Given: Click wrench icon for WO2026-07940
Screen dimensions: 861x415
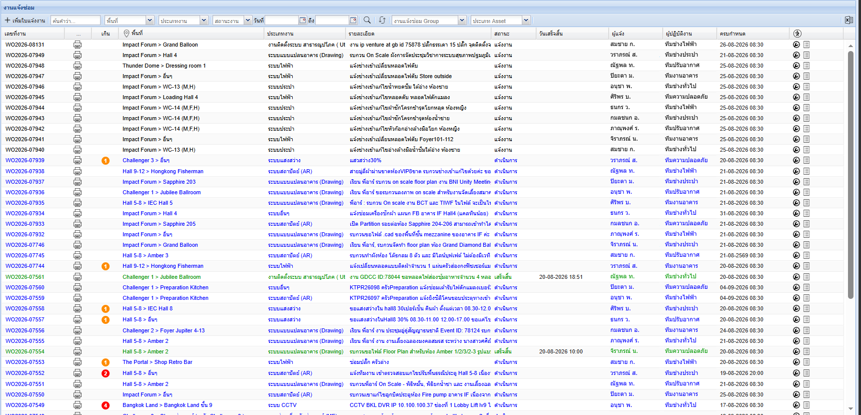Looking at the screenshot, I should click(x=796, y=150).
